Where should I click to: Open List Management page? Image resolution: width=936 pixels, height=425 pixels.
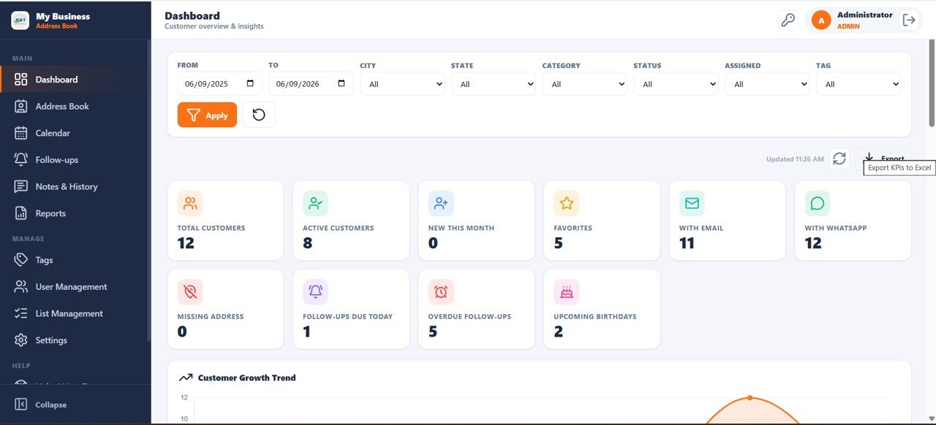74,313
